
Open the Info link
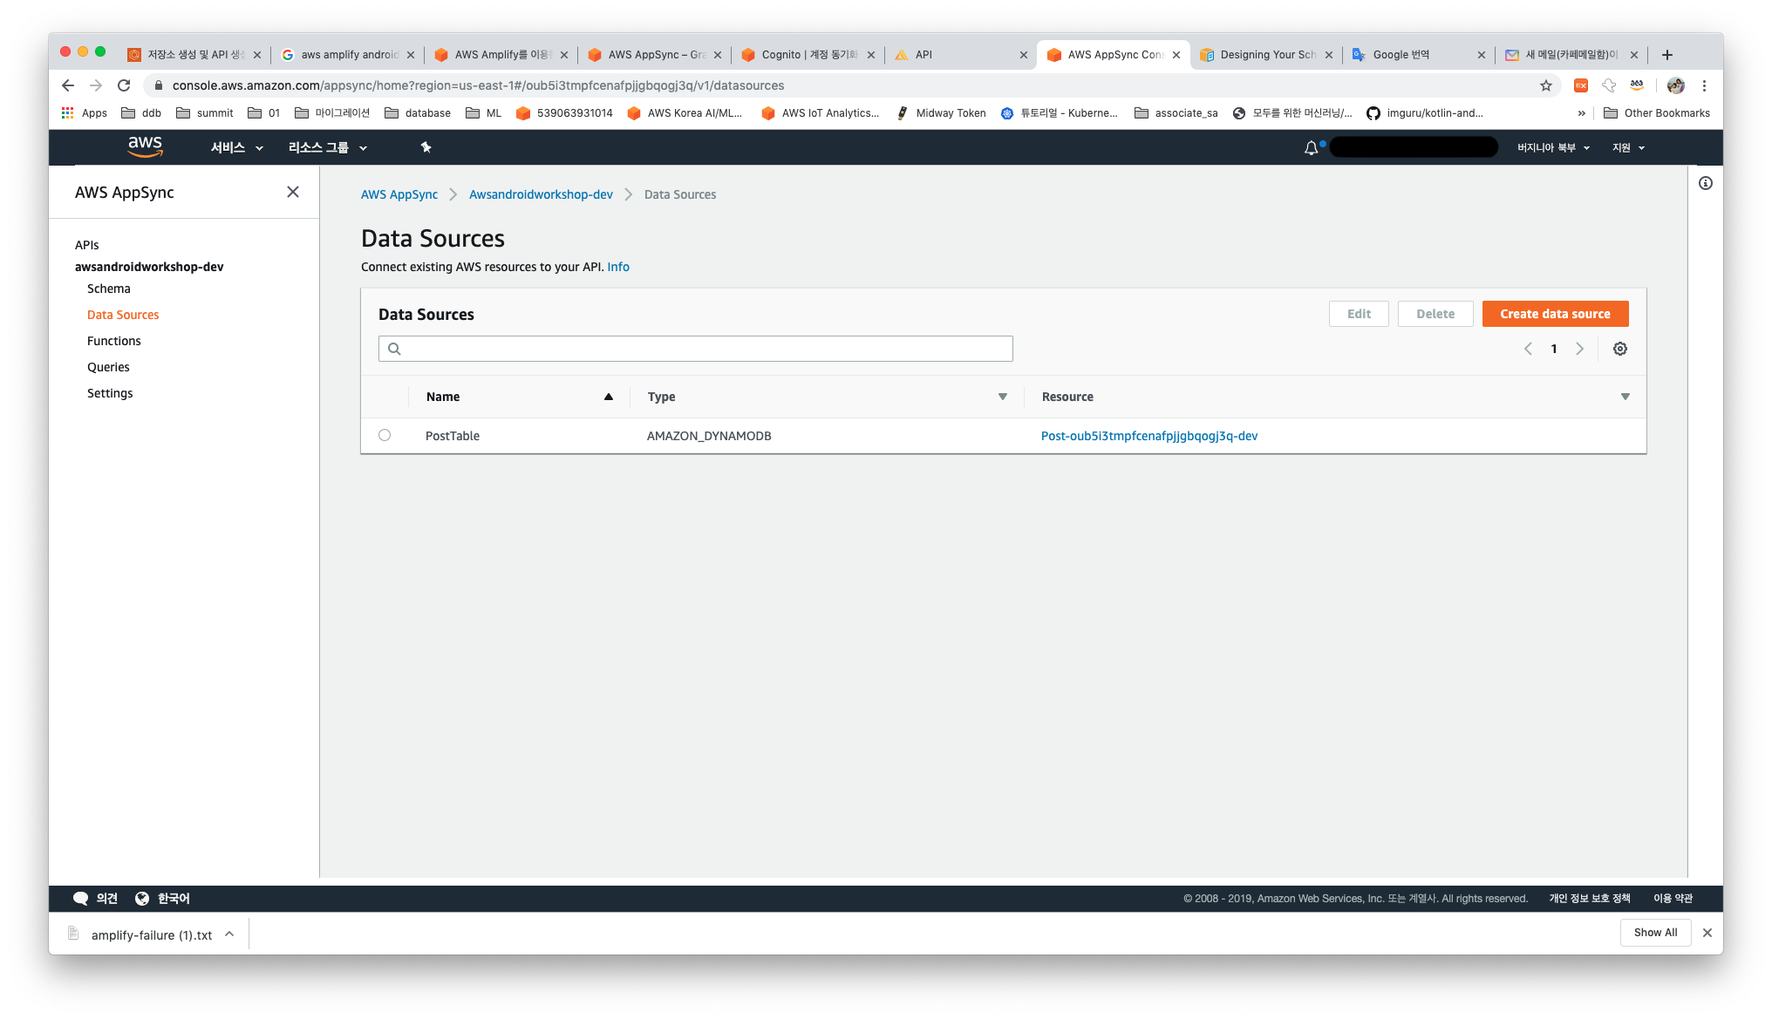(618, 267)
